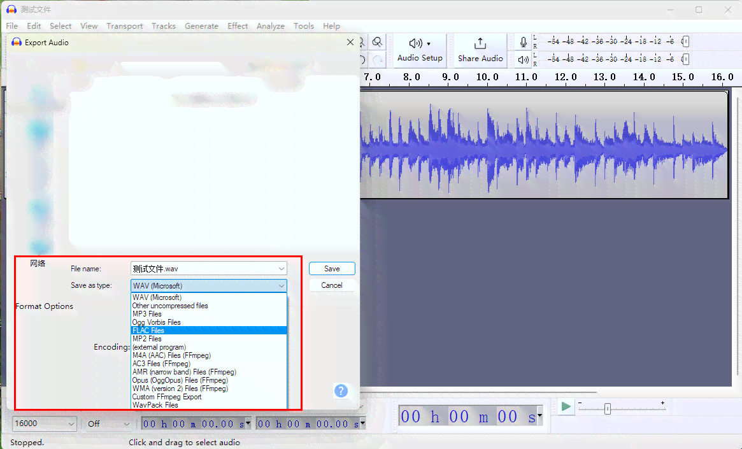Adjust the recording level slider knob

pyautogui.click(x=685, y=41)
